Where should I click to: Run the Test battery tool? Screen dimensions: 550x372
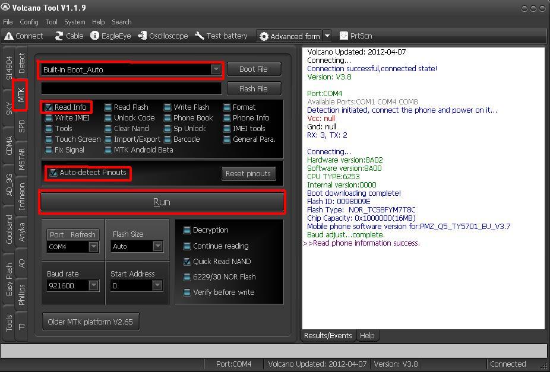click(x=221, y=36)
